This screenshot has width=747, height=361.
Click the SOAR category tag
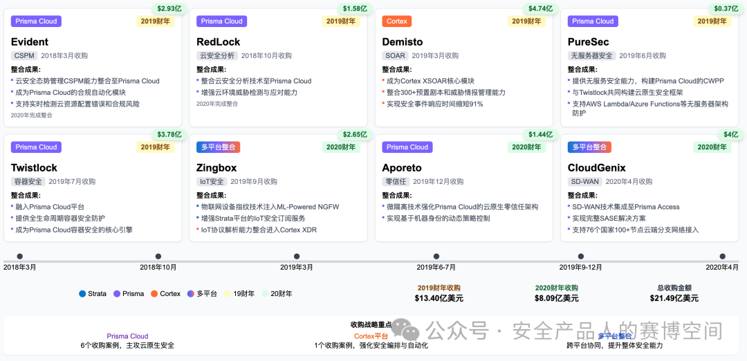395,56
